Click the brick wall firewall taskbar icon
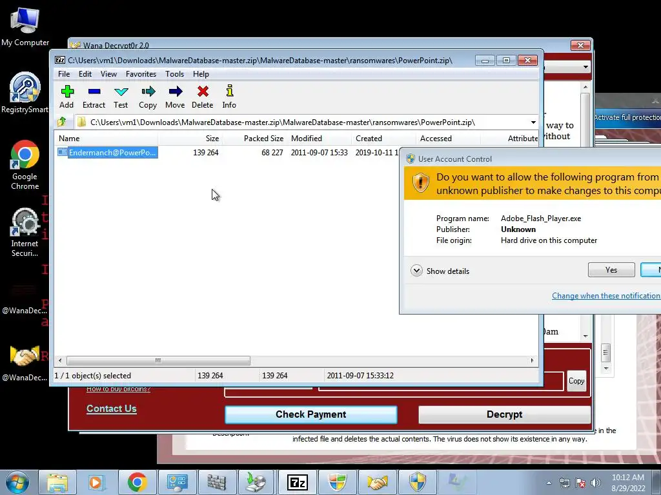Screen dimensions: 661x495 [x=217, y=482]
